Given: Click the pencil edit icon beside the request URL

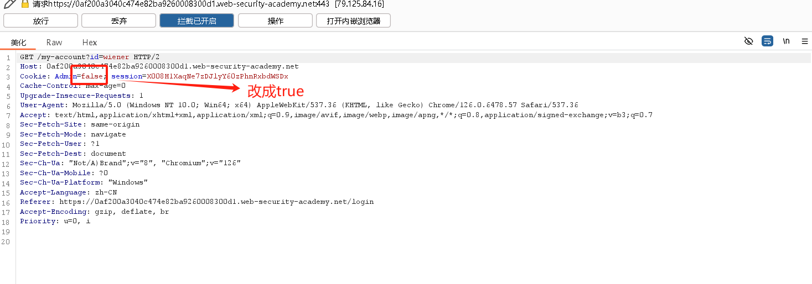Looking at the screenshot, I should coord(10,3).
